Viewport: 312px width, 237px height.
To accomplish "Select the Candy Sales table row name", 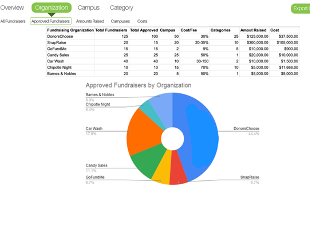I will (x=58, y=55).
